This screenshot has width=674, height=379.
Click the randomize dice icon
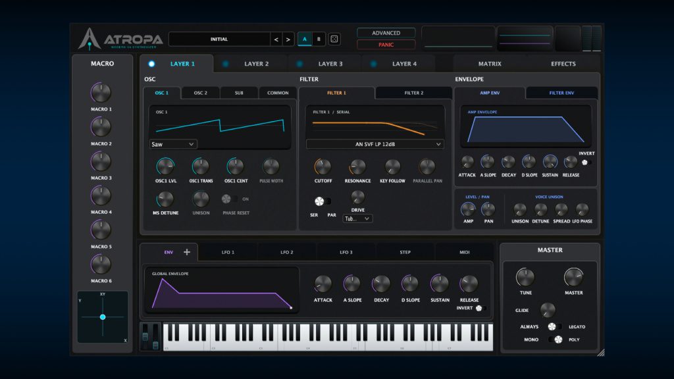334,39
